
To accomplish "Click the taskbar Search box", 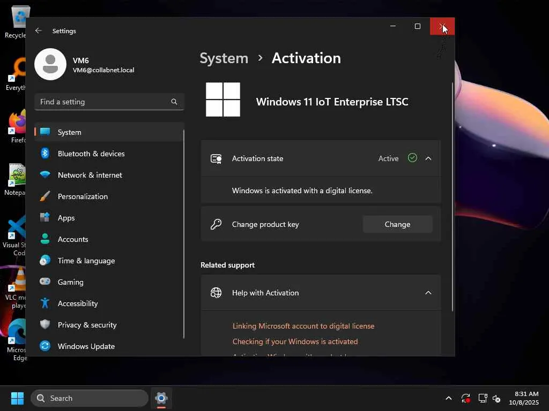I will click(x=90, y=398).
